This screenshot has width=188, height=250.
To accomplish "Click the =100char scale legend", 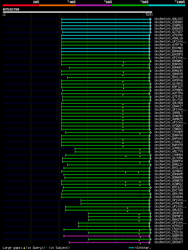I will [x=140, y=248].
